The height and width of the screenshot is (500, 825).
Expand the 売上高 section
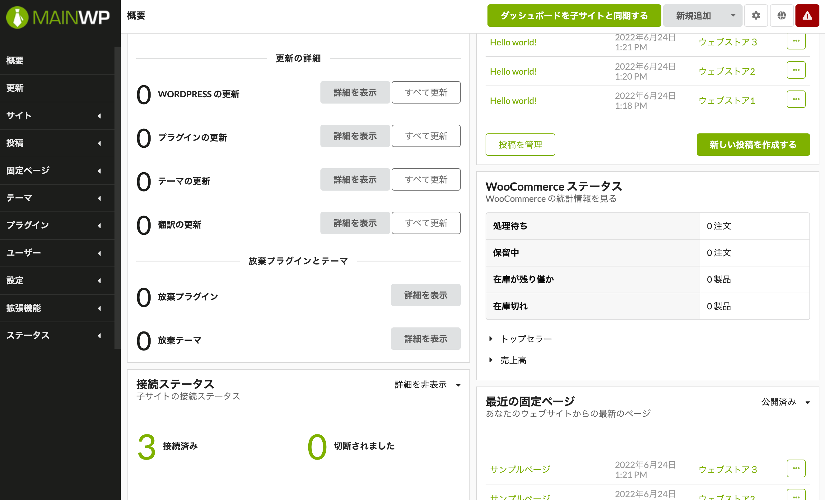(508, 360)
